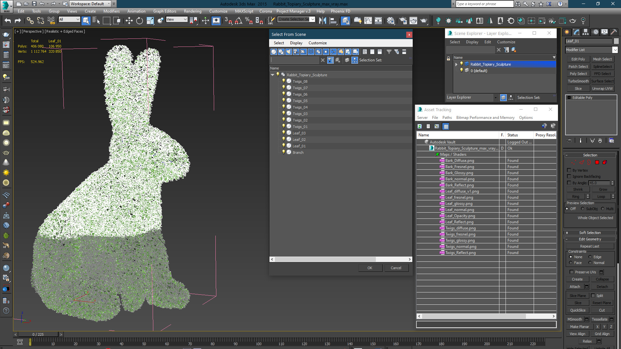Click Polygon sub-object level red square

[x=597, y=163]
